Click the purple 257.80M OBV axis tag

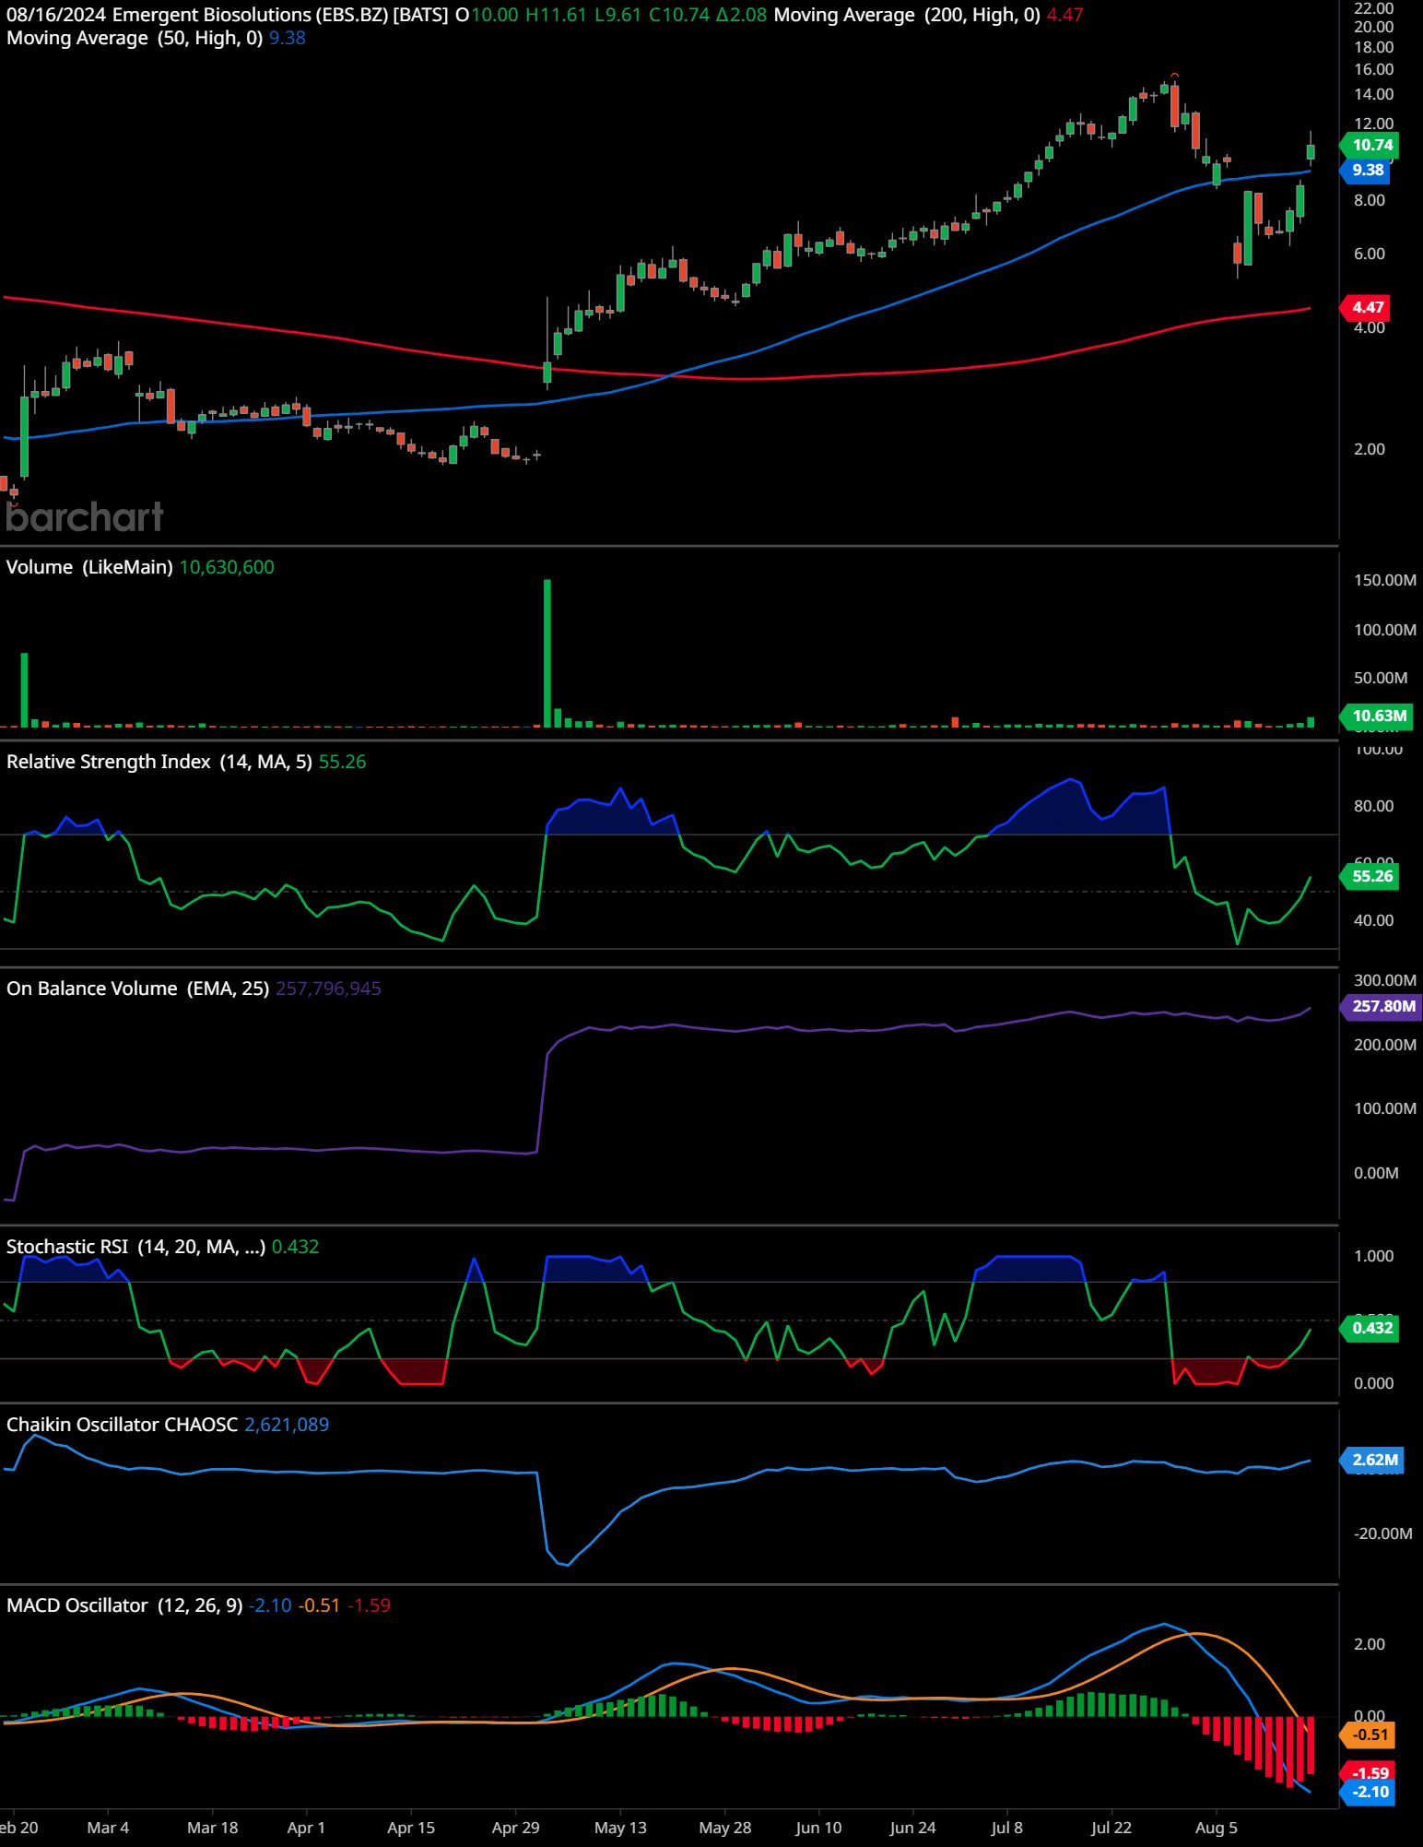point(1382,1006)
